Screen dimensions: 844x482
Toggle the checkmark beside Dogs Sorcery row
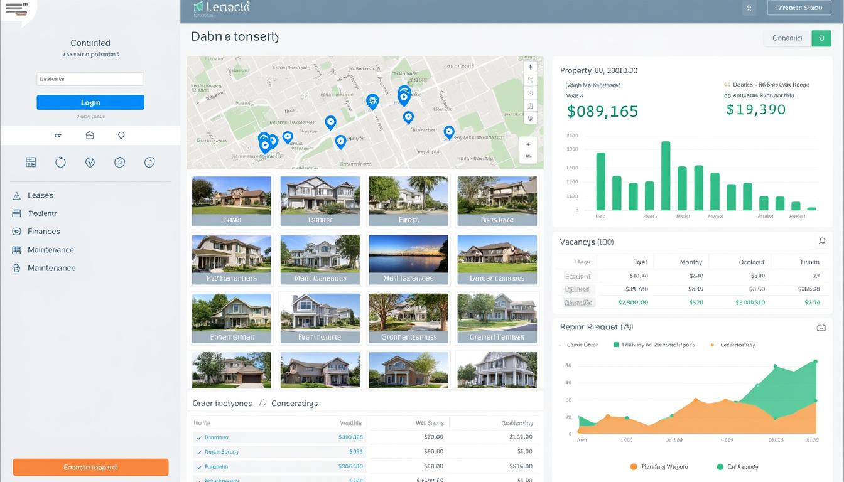(x=200, y=451)
